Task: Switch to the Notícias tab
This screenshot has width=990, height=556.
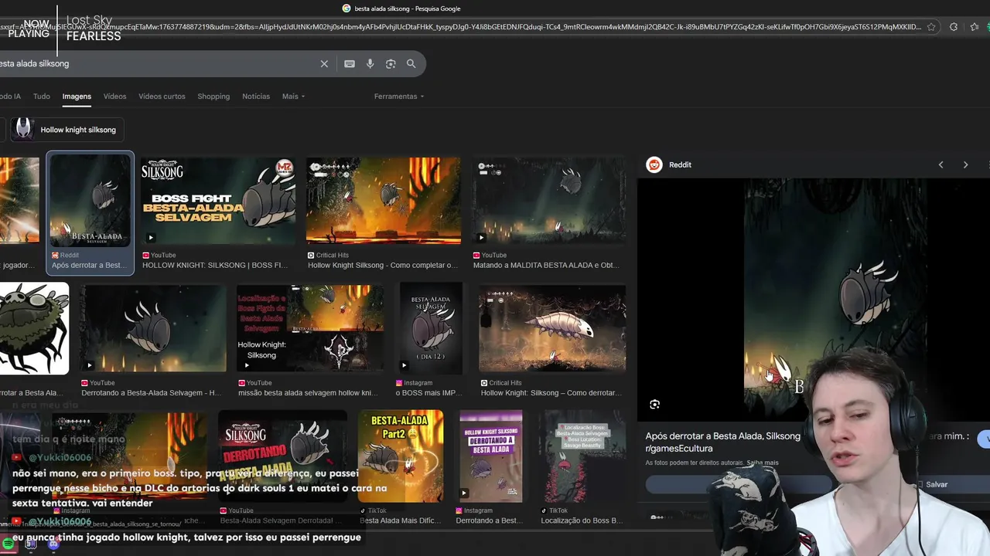Action: pos(256,97)
